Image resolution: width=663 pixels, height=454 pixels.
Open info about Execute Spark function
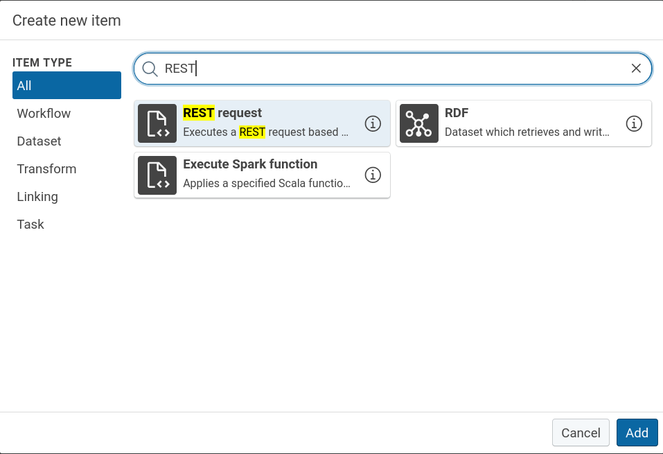373,175
